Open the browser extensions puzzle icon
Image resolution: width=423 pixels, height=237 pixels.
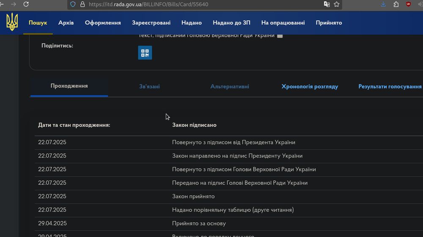click(396, 4)
